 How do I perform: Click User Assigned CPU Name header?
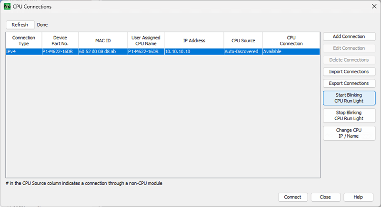click(x=145, y=40)
